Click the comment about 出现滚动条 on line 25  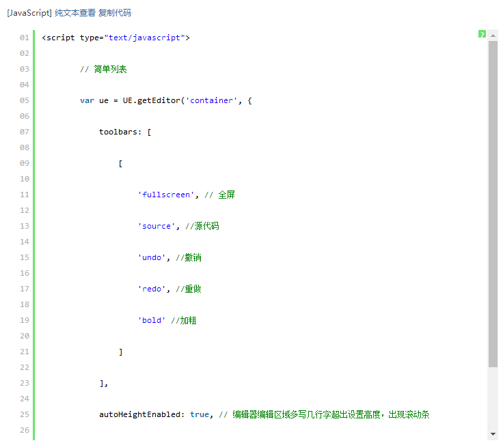[324, 414]
